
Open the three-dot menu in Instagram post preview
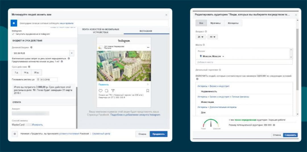(148, 47)
